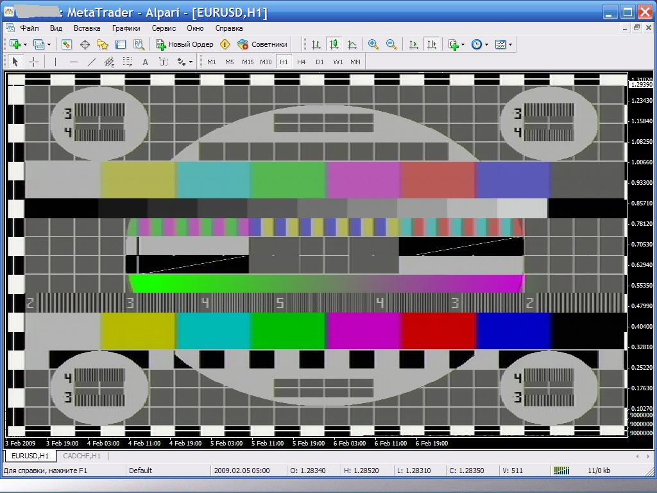Click the Indicators list icon
The width and height of the screenshot is (657, 493).
(x=454, y=44)
